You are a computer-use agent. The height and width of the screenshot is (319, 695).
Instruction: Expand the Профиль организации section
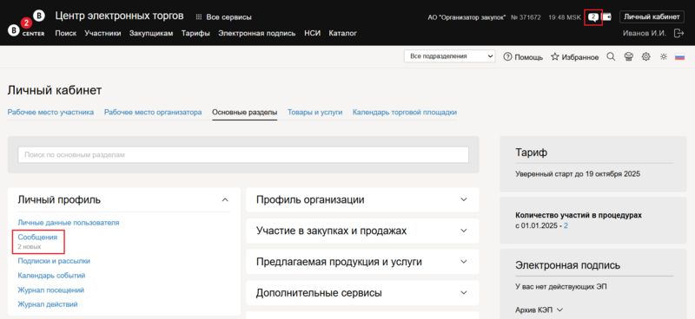tap(464, 199)
